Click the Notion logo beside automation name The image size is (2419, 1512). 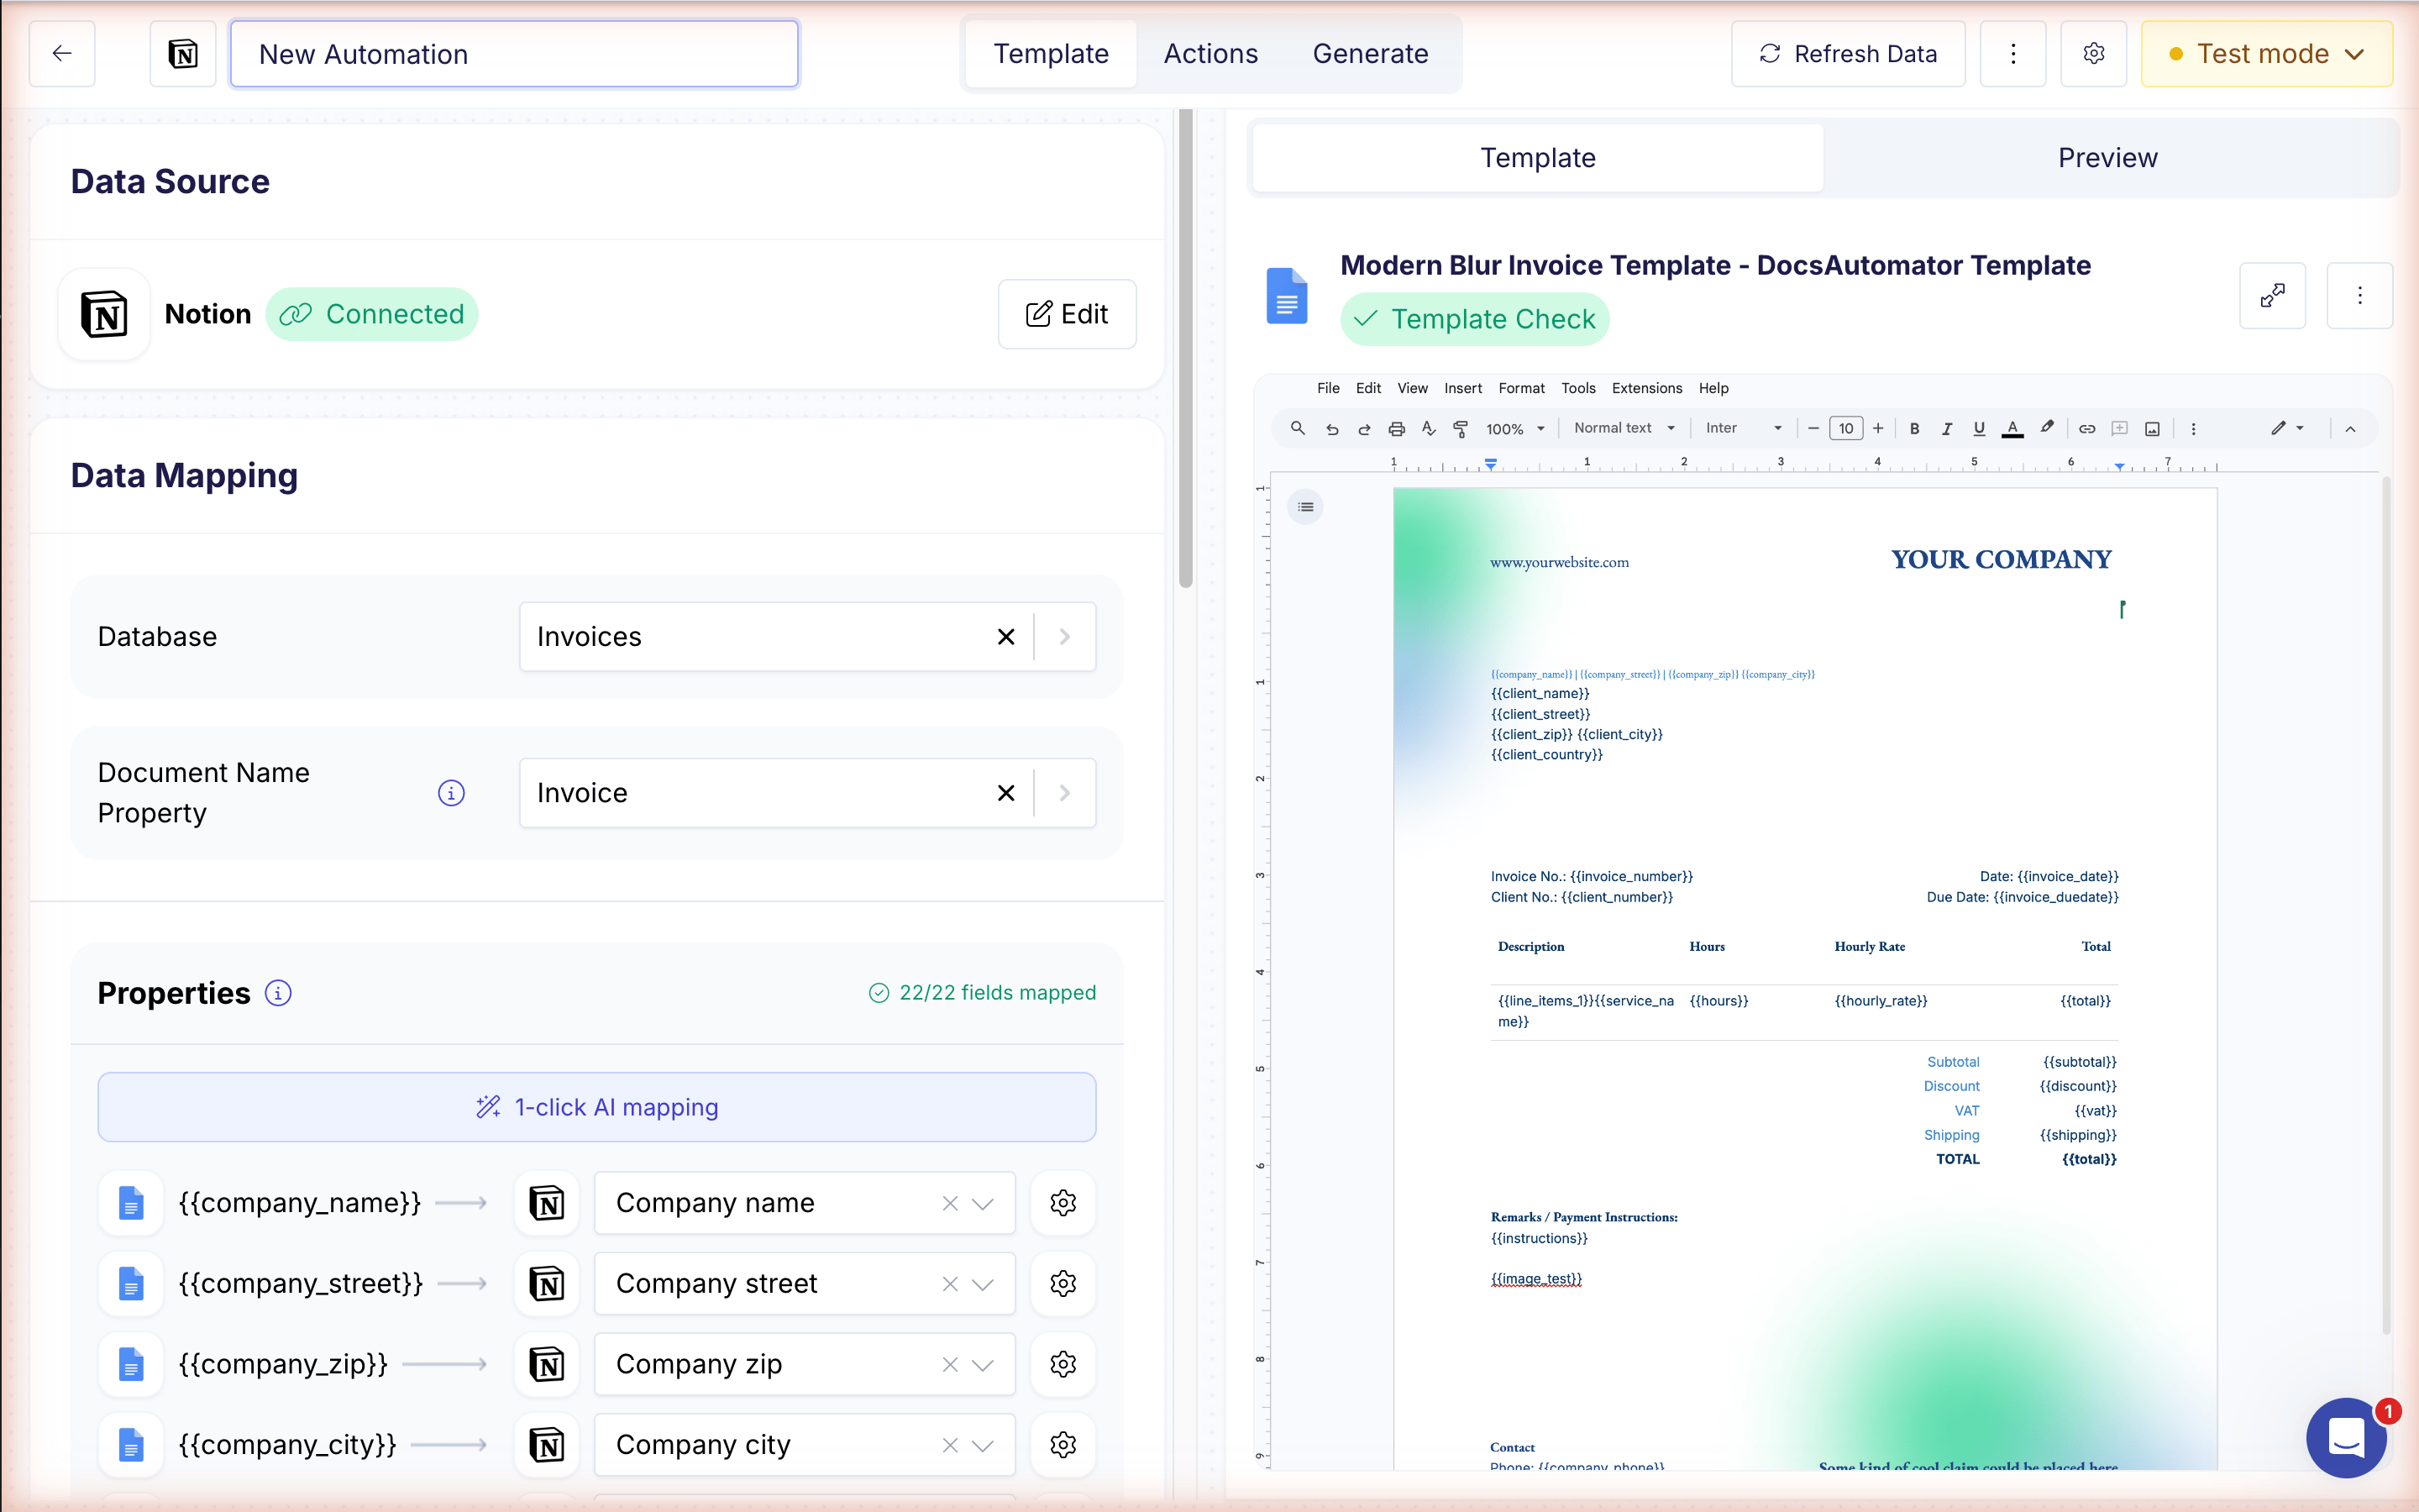tap(183, 54)
